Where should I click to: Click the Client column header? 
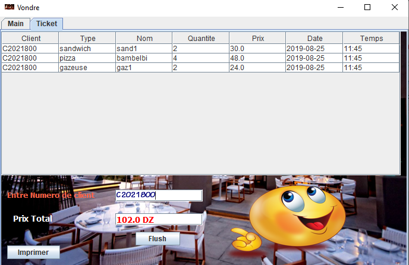tap(30, 38)
